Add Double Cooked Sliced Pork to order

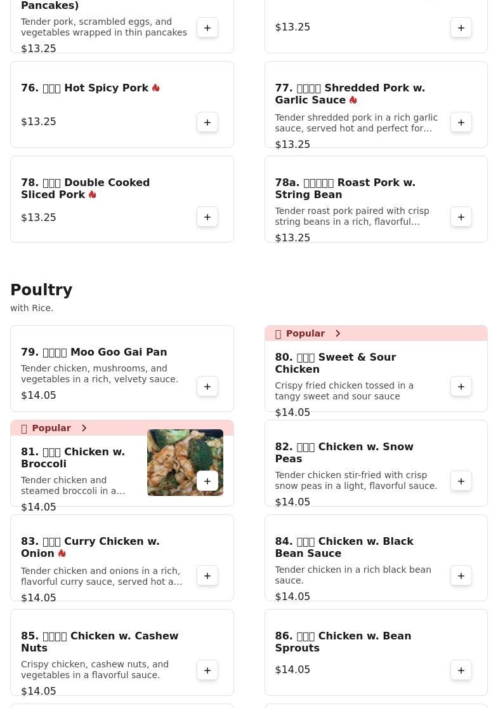(207, 217)
